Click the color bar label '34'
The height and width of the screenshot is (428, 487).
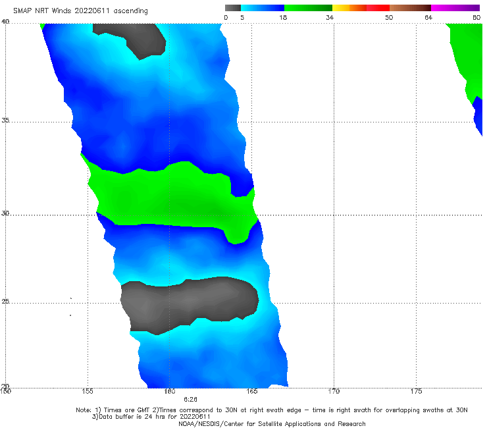tap(330, 18)
